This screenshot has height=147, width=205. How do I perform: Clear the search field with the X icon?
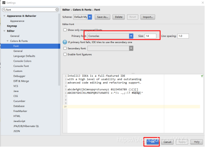pyautogui.click(x=57, y=10)
